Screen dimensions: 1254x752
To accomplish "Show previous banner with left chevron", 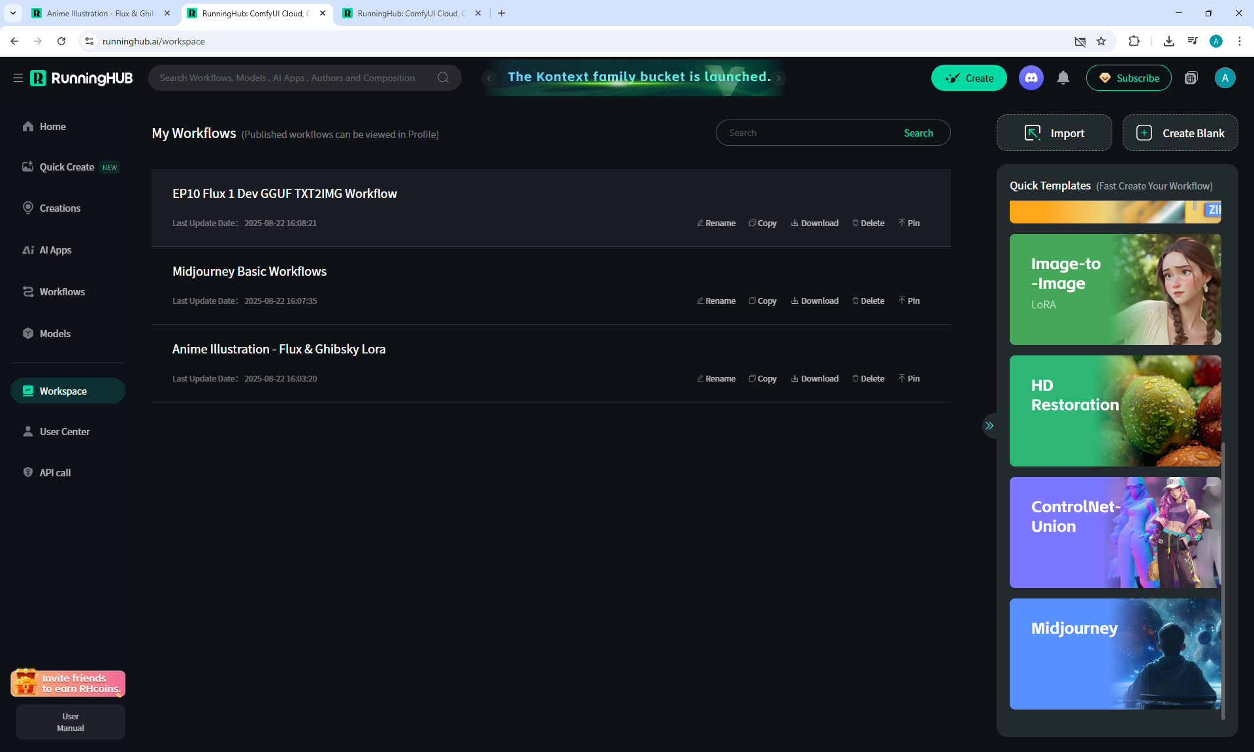I will click(x=489, y=78).
